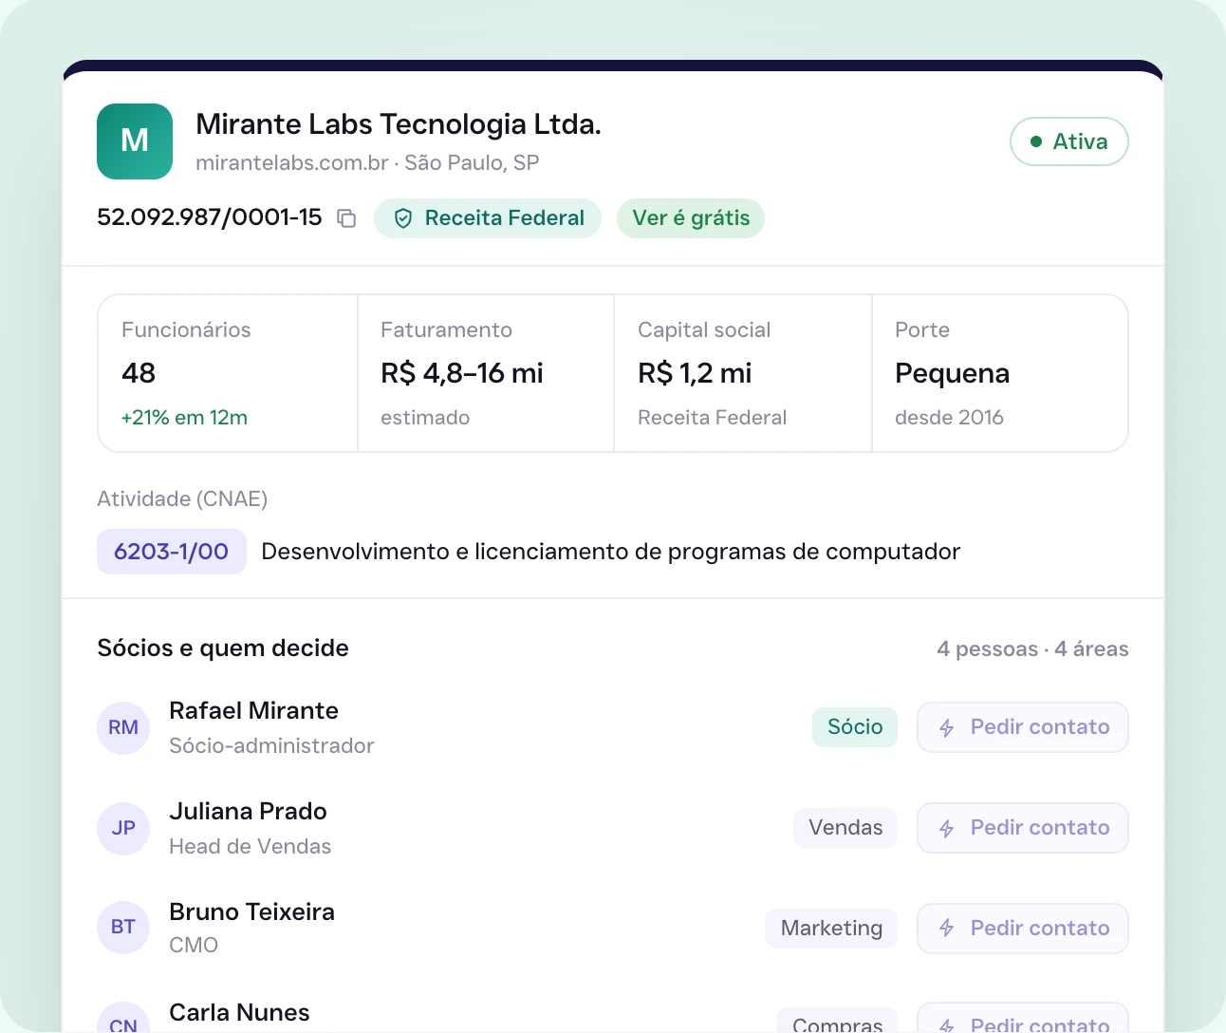The height and width of the screenshot is (1033, 1226).
Task: Click the '4 pessoas · 4 áreas' summary
Action: pyautogui.click(x=1032, y=649)
